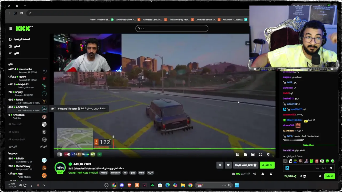Bookmark this page with star icon
The image size is (342, 192).
pyautogui.click(x=30, y=13)
